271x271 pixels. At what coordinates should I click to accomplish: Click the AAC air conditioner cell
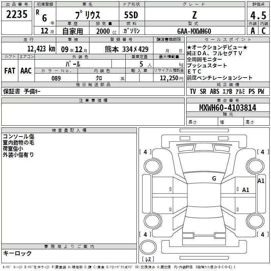click(x=26, y=71)
